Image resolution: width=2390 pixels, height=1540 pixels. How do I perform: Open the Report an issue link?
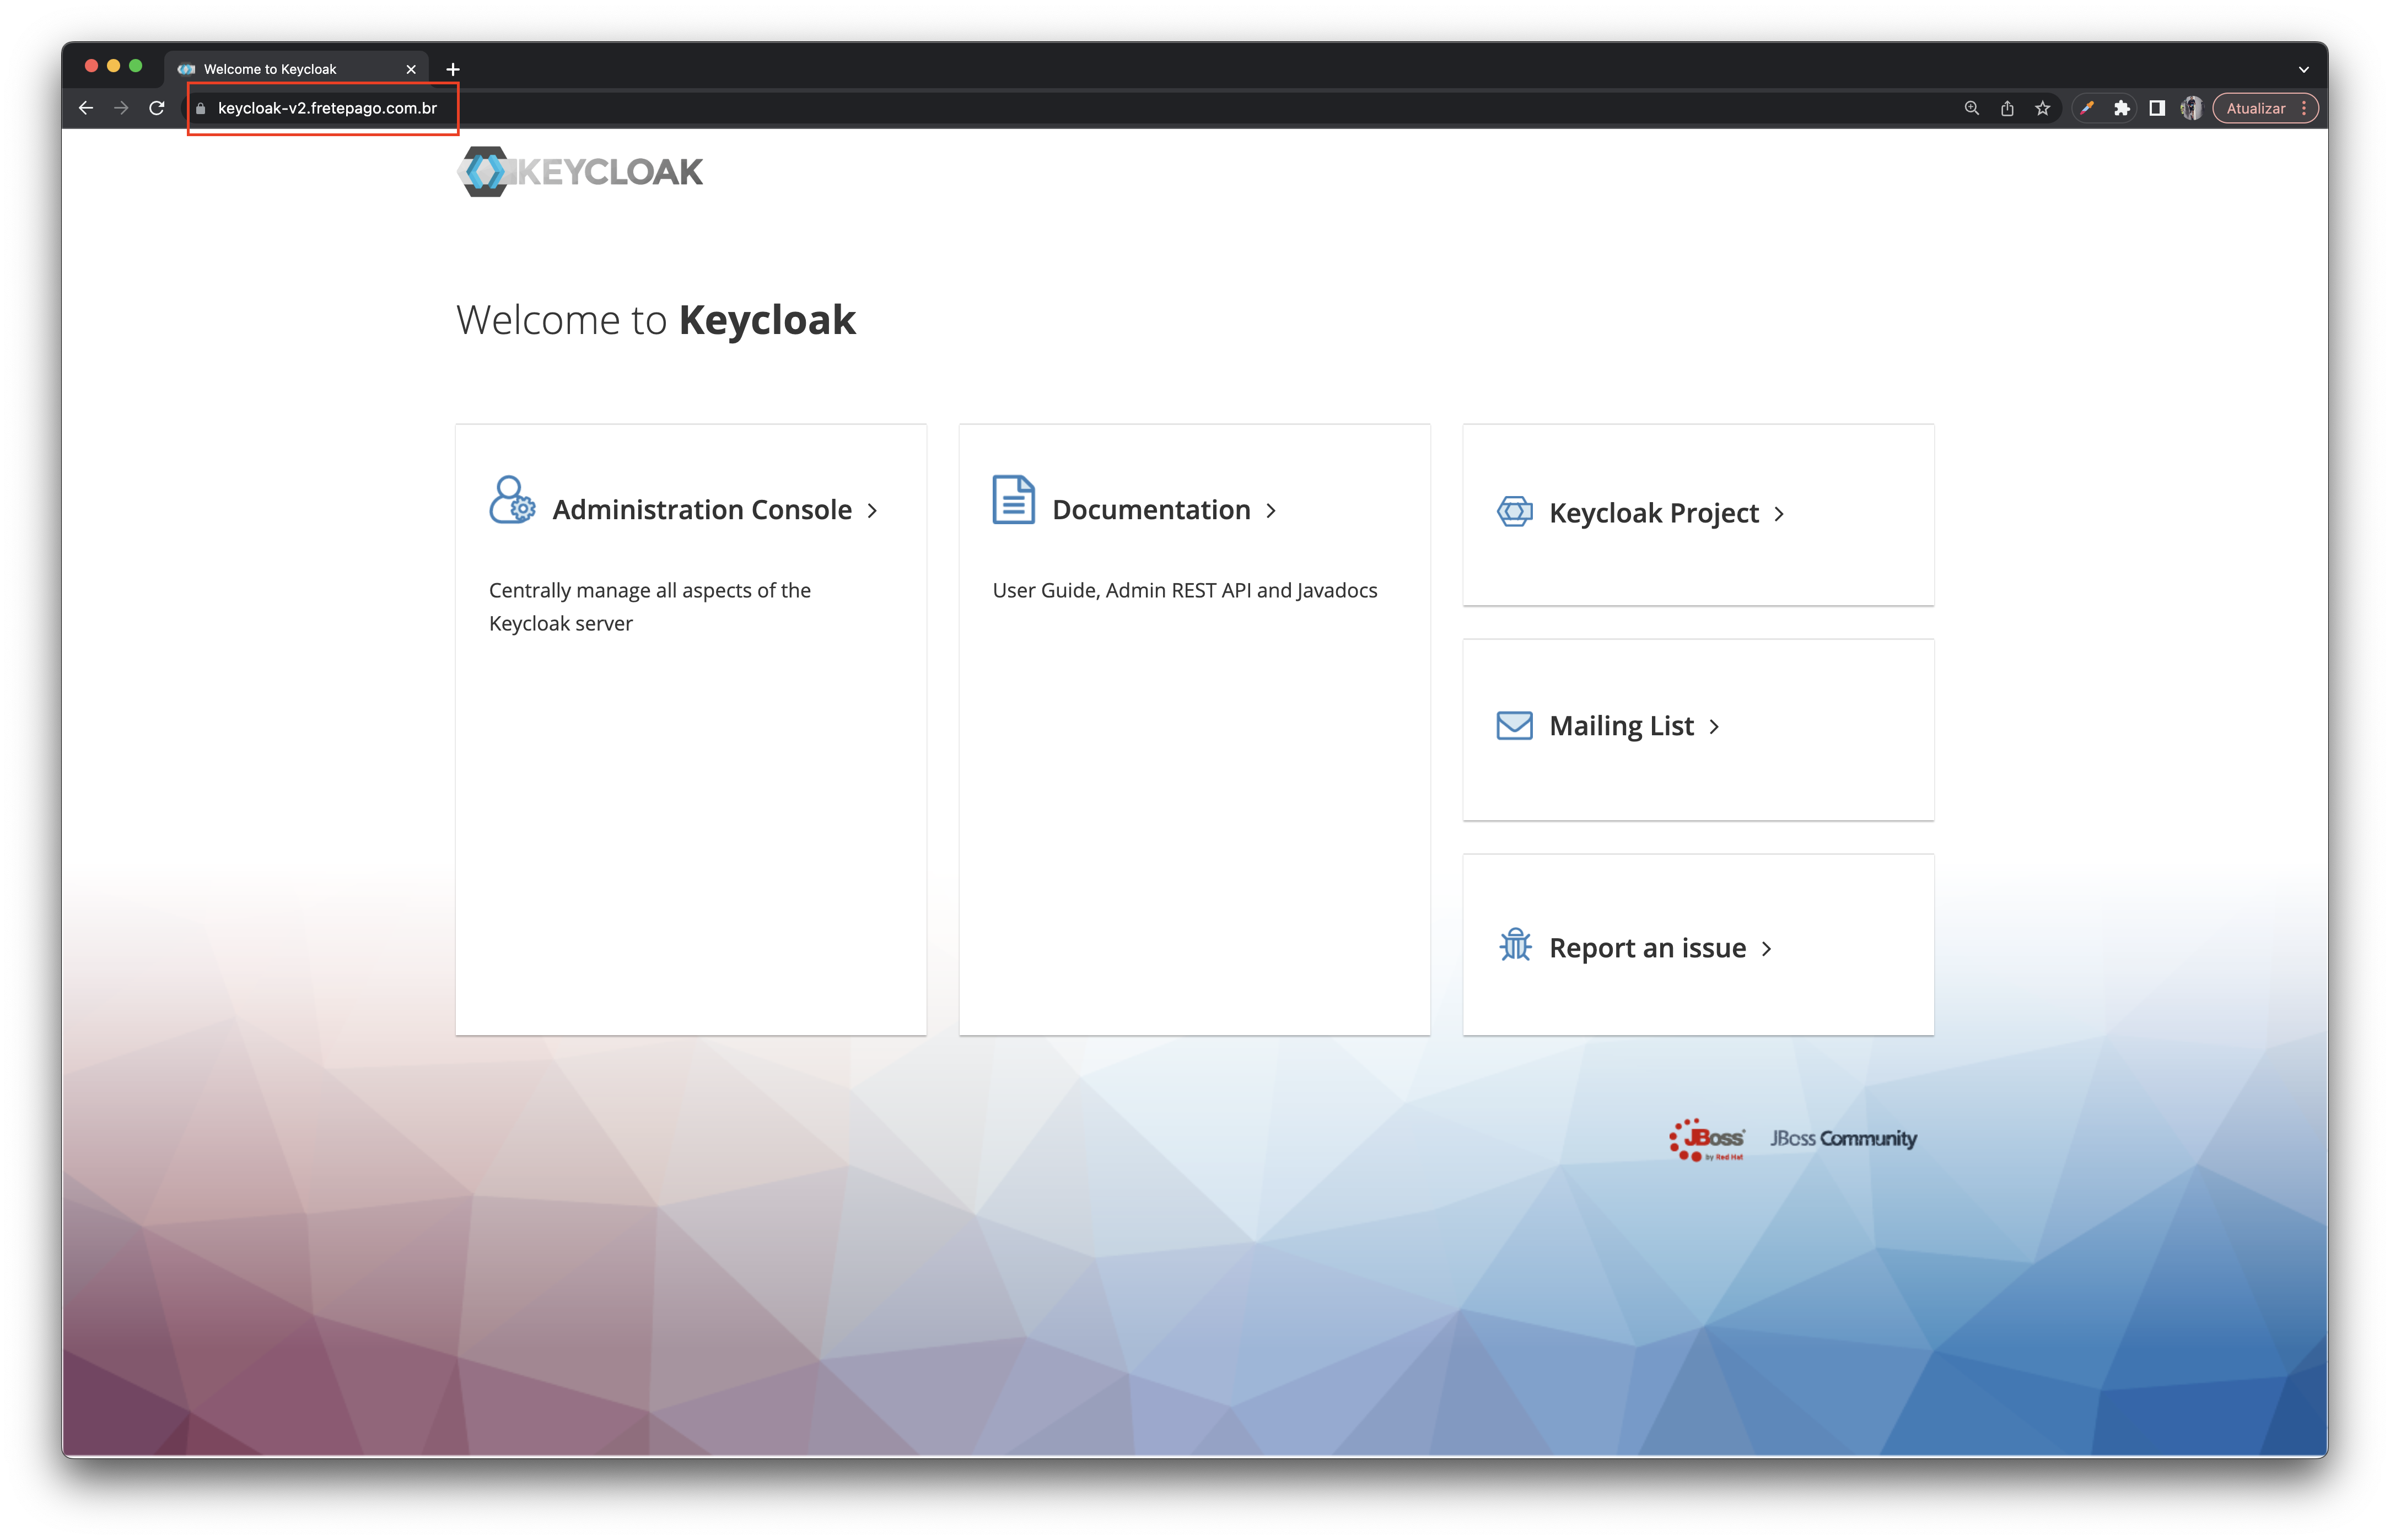(1647, 948)
